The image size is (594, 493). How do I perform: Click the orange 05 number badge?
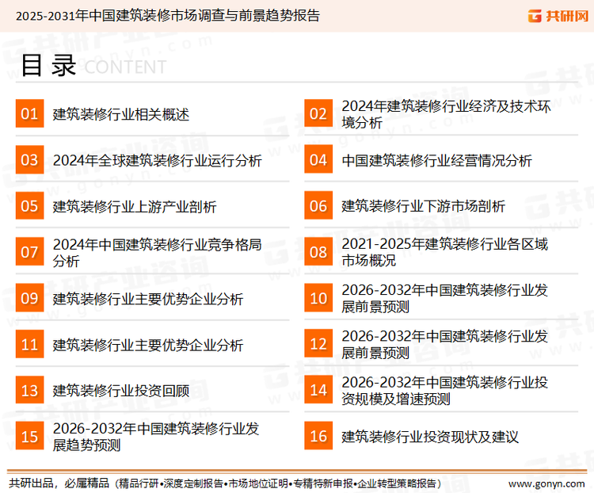click(29, 206)
